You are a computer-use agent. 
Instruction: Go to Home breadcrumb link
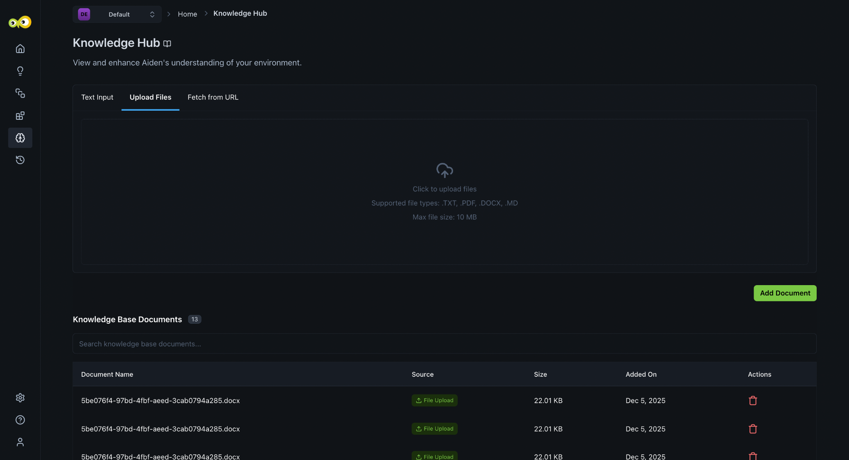(187, 14)
